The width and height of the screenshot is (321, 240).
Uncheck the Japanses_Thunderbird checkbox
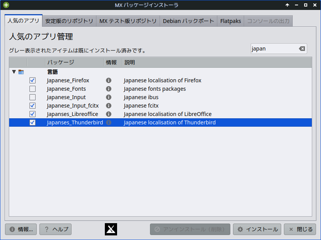pos(33,122)
